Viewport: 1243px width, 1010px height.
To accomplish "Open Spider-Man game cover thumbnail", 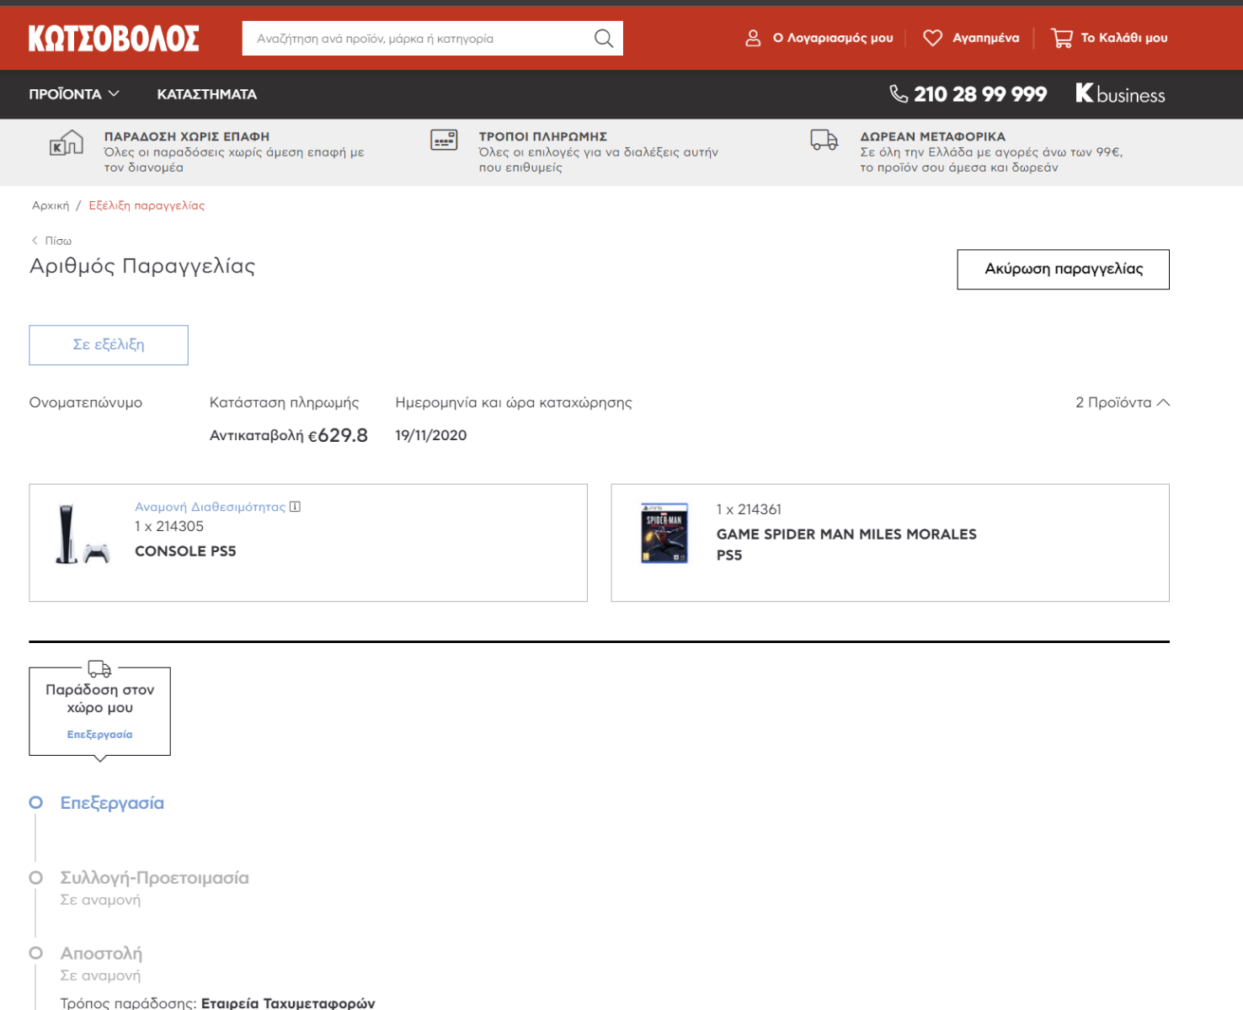I will tap(664, 534).
